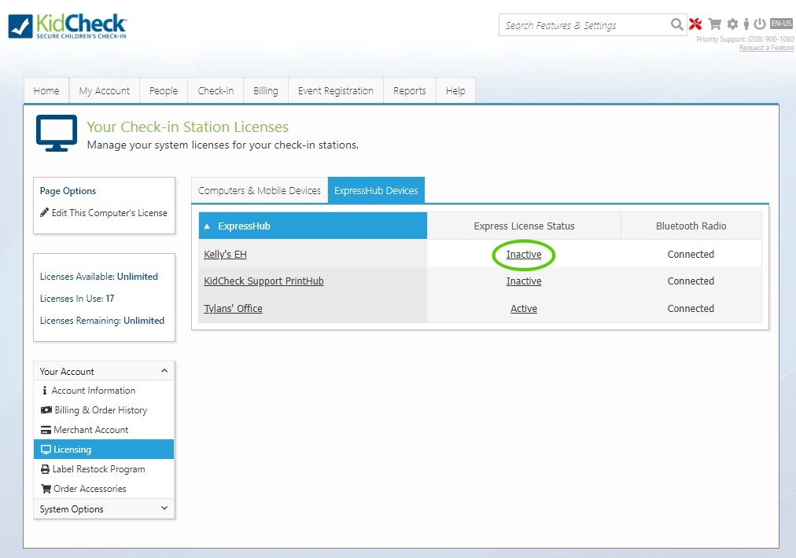Click the Request a Feature link

pyautogui.click(x=767, y=48)
